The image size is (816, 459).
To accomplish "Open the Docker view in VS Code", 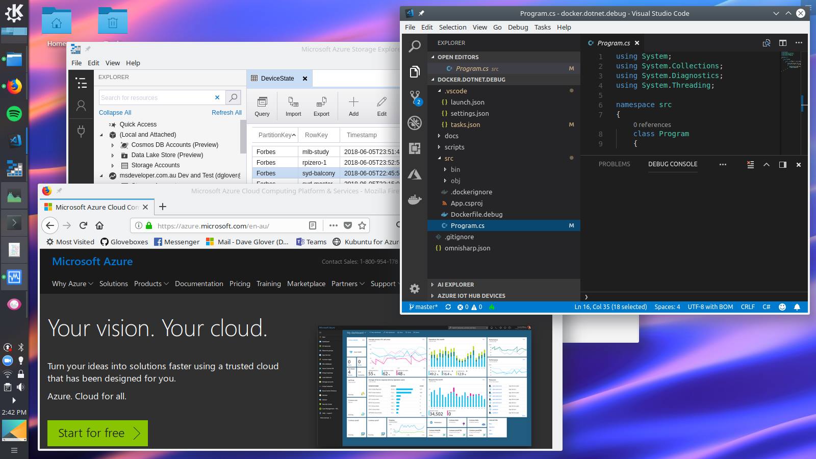I will coord(415,199).
